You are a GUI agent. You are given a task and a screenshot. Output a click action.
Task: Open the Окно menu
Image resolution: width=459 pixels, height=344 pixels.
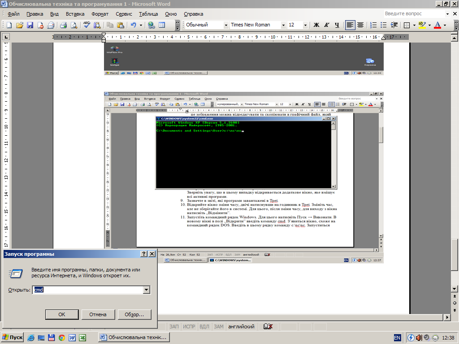(171, 14)
